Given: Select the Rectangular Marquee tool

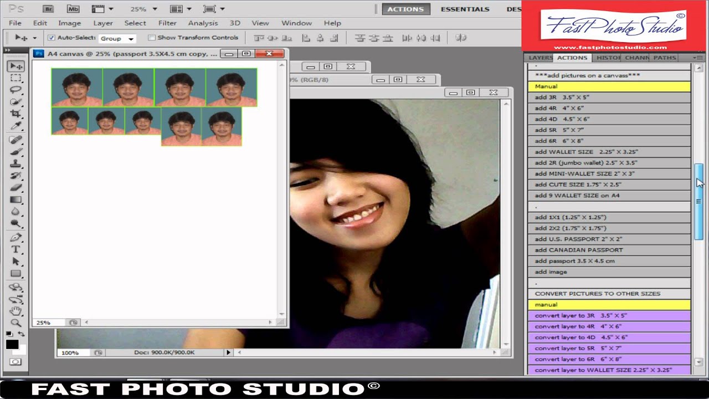Looking at the screenshot, I should [16, 78].
